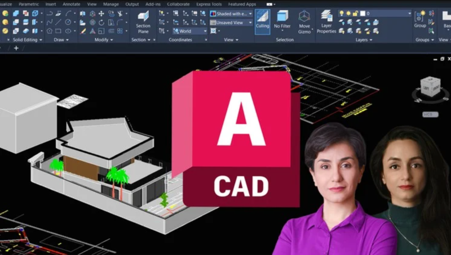Open Layer Properties manager
Screen dimensions: 451x255
point(326,21)
